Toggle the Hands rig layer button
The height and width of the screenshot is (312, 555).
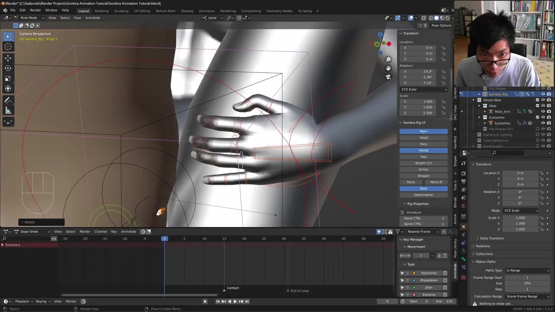coord(423,150)
